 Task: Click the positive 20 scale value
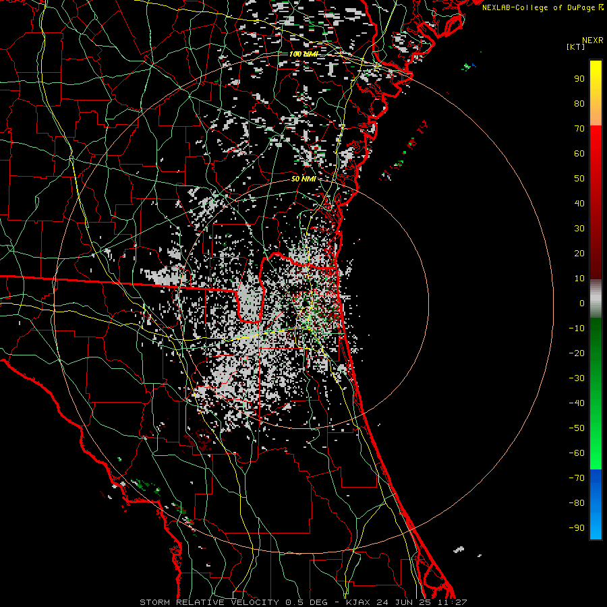[x=579, y=254]
